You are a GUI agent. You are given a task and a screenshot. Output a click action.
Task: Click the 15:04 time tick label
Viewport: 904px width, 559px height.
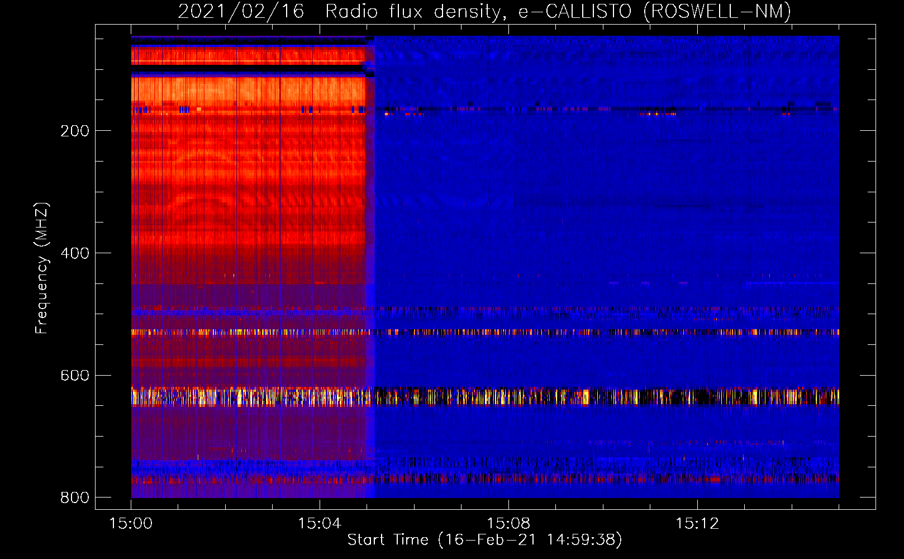(320, 524)
